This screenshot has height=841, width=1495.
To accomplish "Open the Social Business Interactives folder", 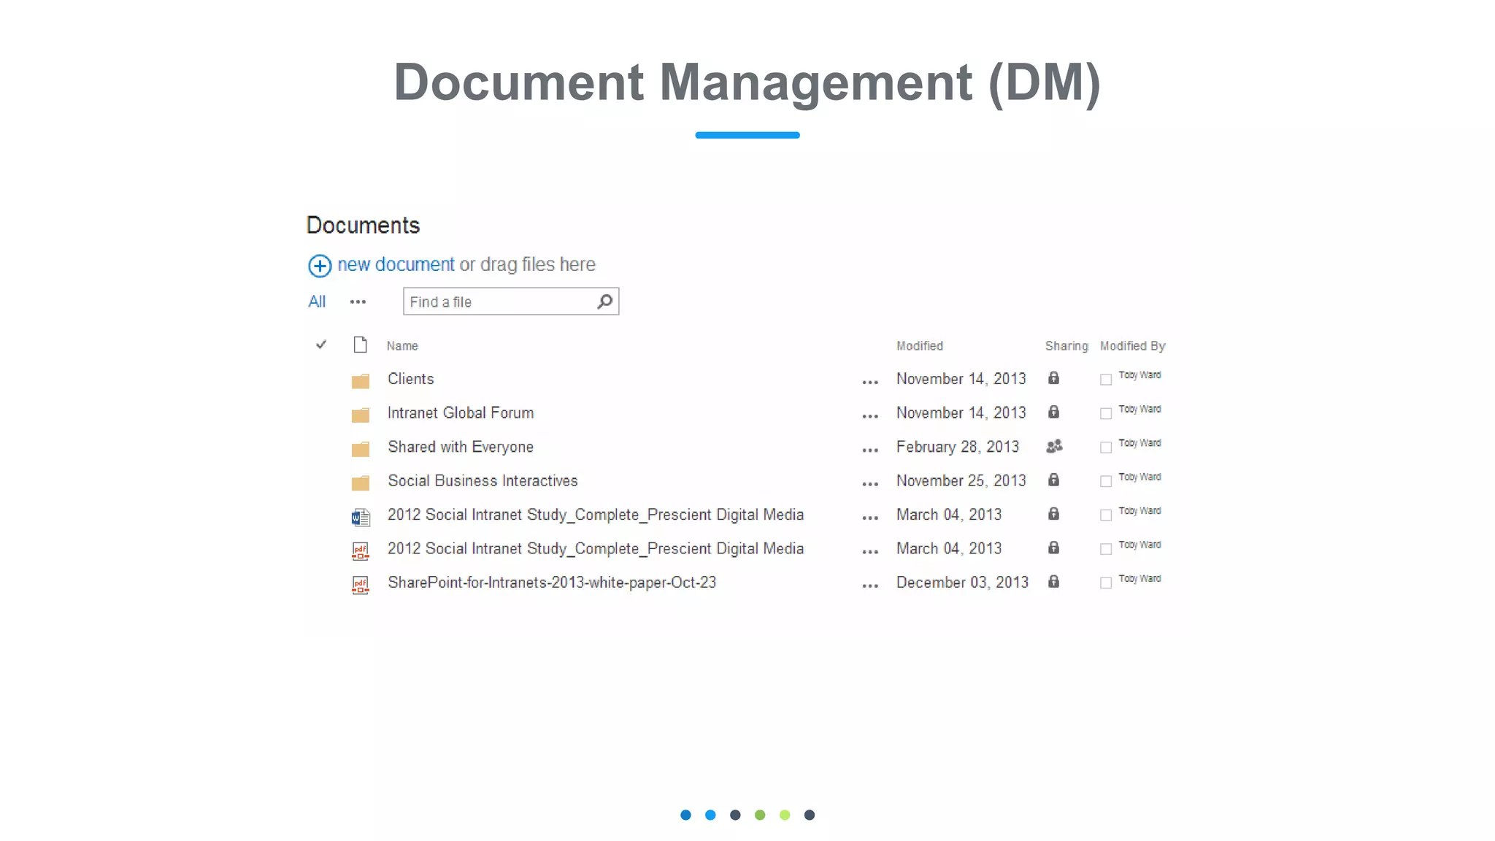I will [x=483, y=481].
